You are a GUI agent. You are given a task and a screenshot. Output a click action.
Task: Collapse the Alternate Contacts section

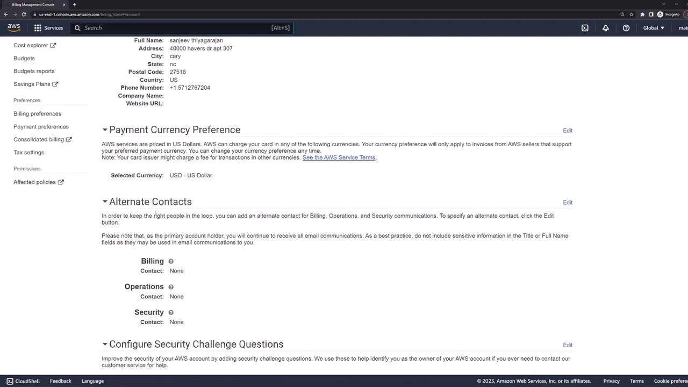(105, 202)
